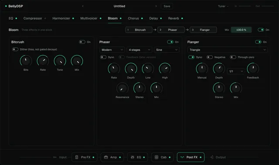Click the Bitcrush Rate knob
Image resolution: width=279 pixels, height=165 pixels.
pos(43,61)
